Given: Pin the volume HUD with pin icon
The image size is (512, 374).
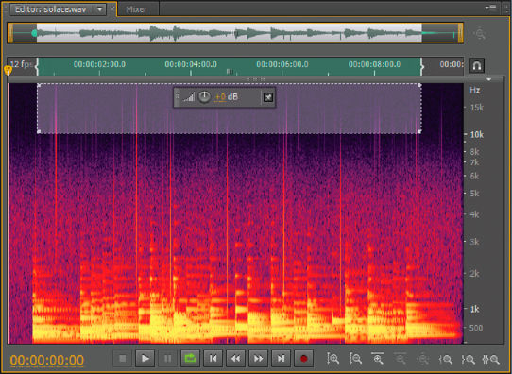Looking at the screenshot, I should 267,97.
